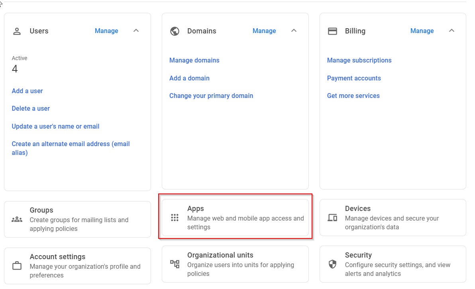Open Manage link in Billing card
This screenshot has width=475, height=289.
pos(422,31)
